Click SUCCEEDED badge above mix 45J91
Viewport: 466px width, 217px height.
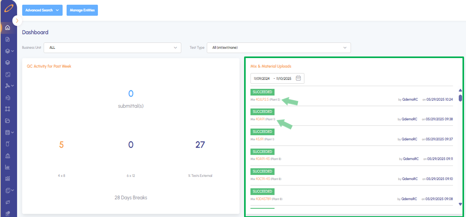262,132
